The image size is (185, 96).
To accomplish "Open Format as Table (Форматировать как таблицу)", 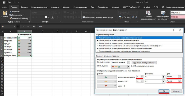I will (163, 15).
